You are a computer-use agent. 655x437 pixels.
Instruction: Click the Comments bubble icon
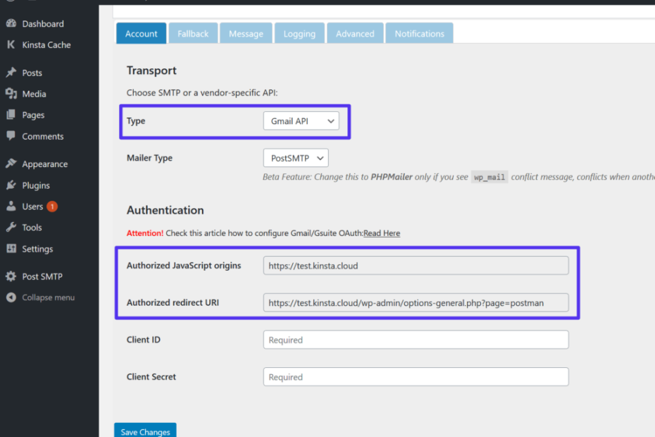click(x=11, y=136)
